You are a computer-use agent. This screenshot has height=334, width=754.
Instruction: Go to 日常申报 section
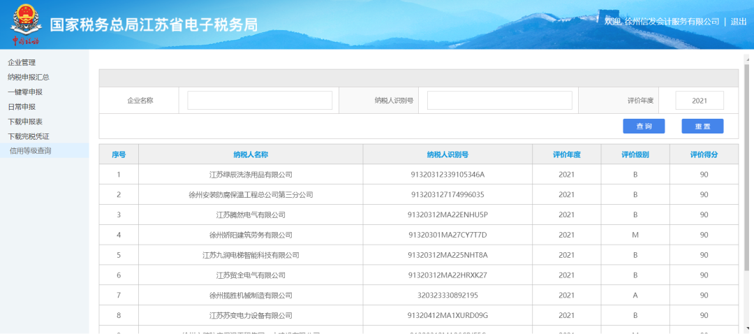pos(22,107)
